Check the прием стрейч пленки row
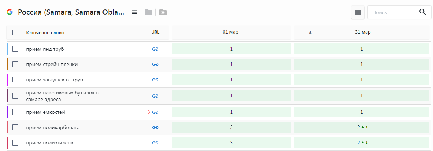Viewport: 433px width, 151px height. [15, 64]
